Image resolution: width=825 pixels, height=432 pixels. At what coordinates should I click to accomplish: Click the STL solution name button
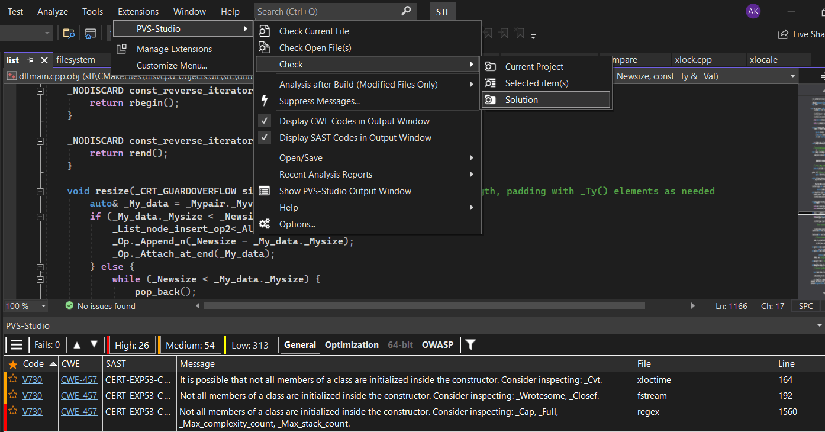(x=443, y=12)
